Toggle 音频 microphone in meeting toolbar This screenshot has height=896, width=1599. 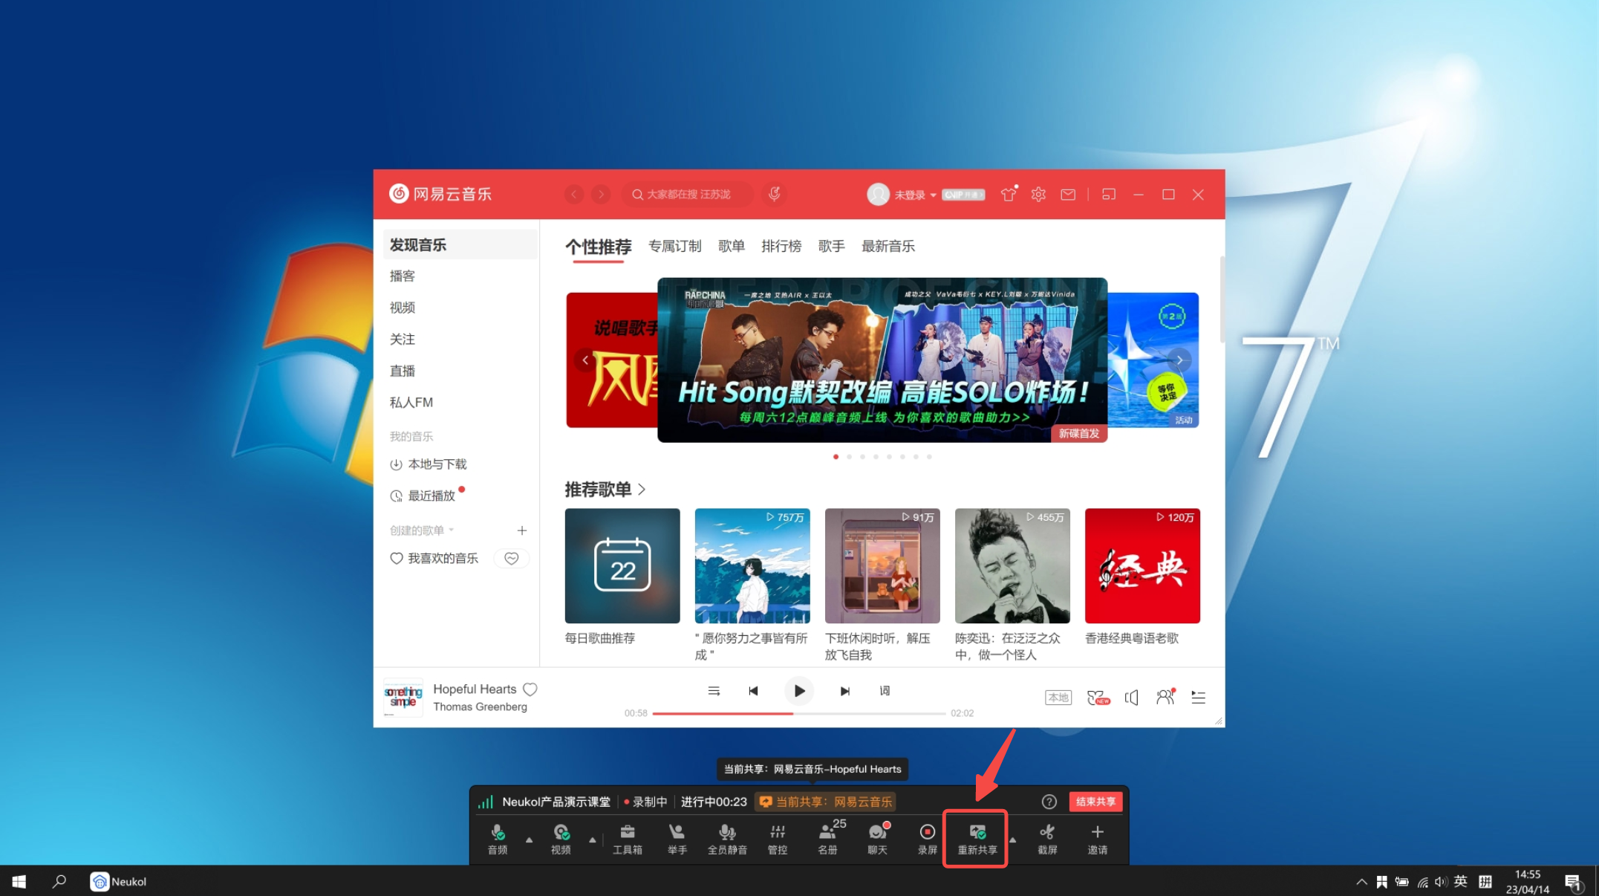pyautogui.click(x=498, y=839)
